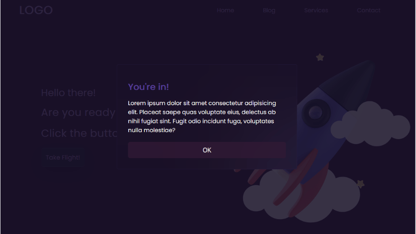Click the "You're in!" dialog heading

click(x=148, y=87)
